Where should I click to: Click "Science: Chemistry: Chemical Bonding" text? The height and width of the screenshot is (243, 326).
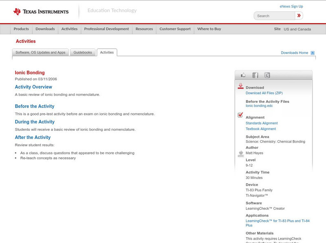(275, 141)
